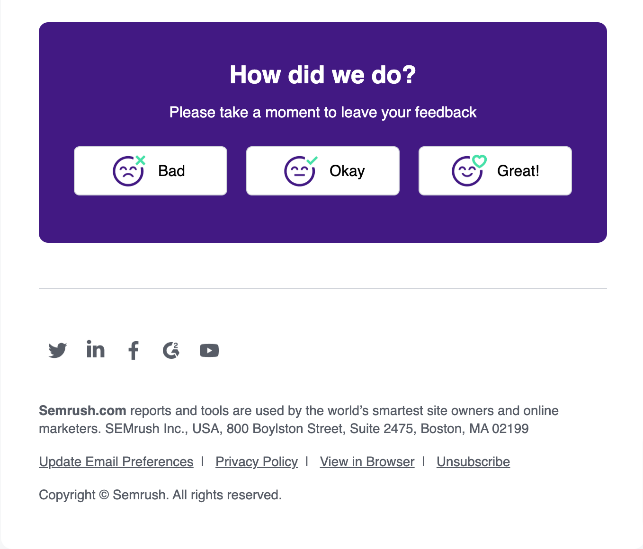The width and height of the screenshot is (643, 549).
Task: Visit Semrush on Facebook
Action: [133, 350]
